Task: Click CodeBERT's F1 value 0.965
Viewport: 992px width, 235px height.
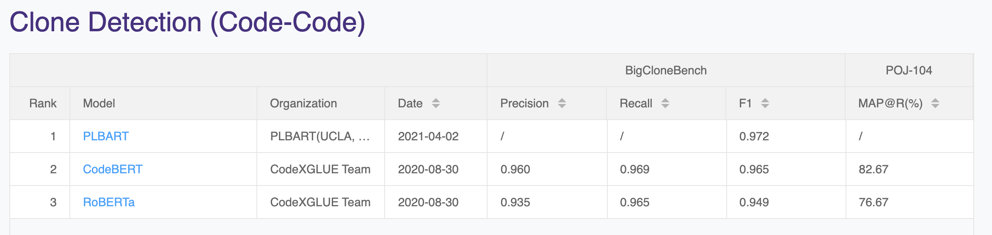Action: [754, 169]
